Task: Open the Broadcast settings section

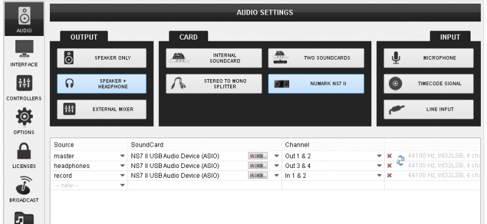Action: click(x=24, y=189)
